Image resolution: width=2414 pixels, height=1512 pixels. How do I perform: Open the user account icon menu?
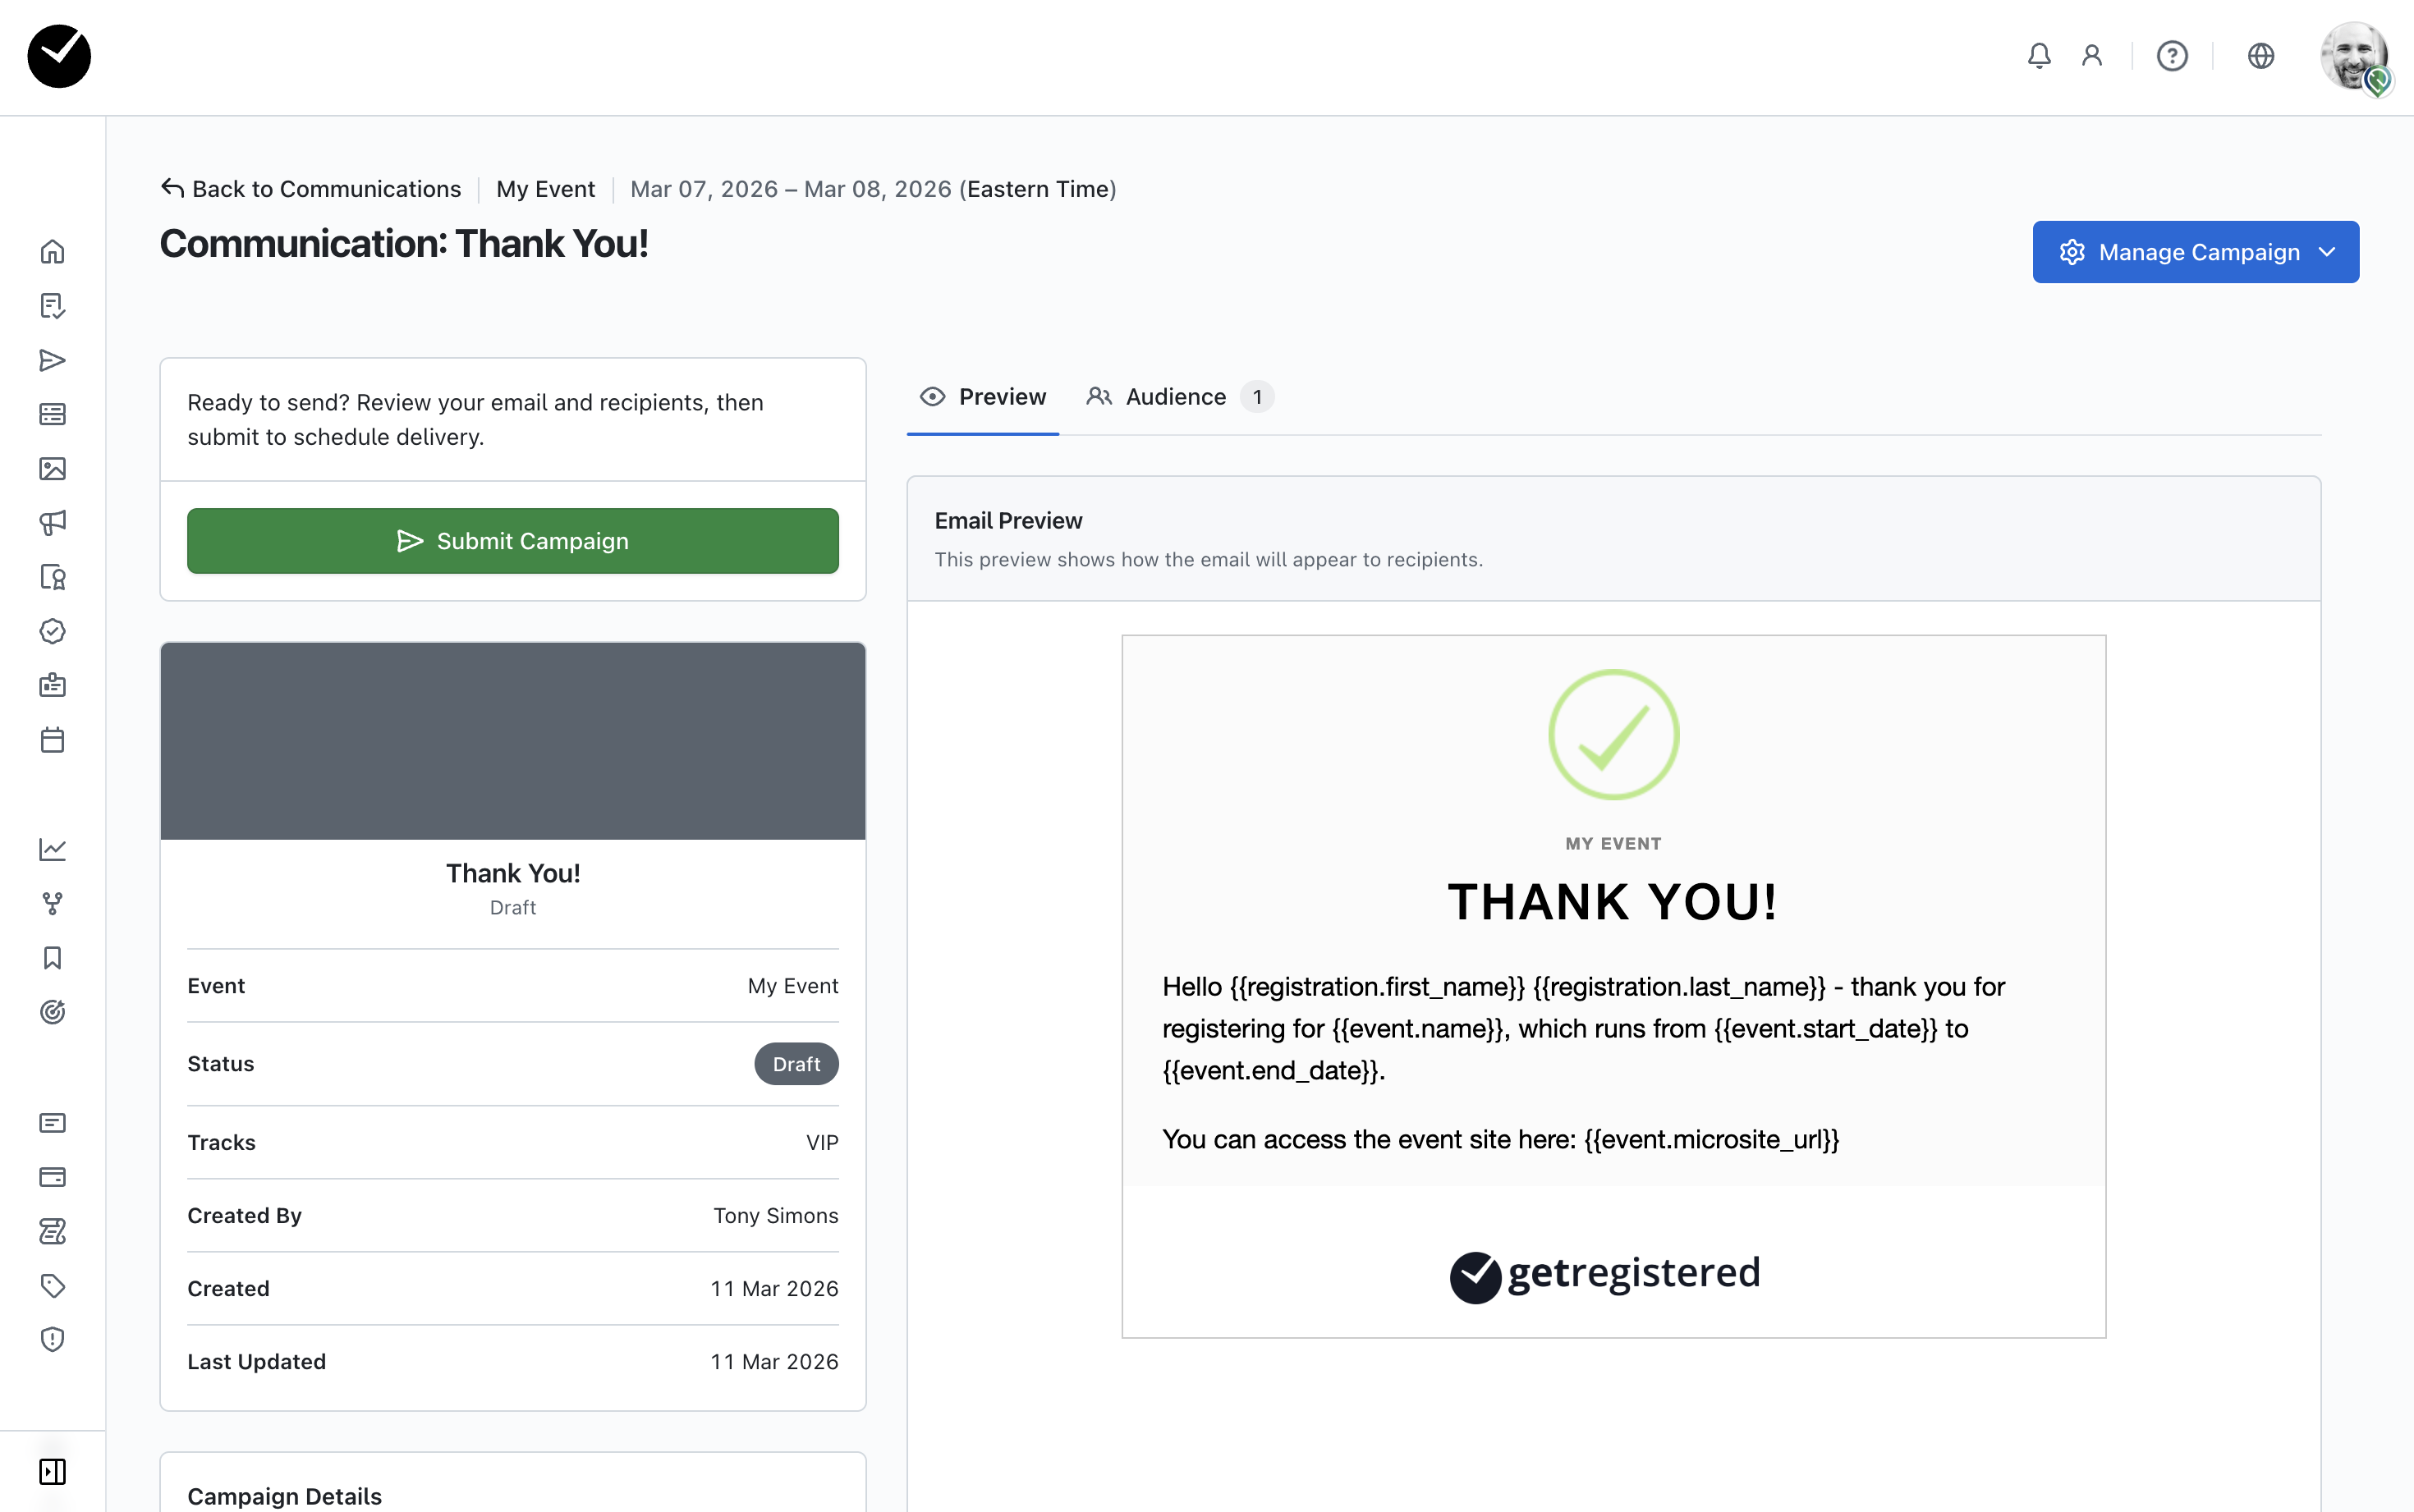pyautogui.click(x=2091, y=56)
